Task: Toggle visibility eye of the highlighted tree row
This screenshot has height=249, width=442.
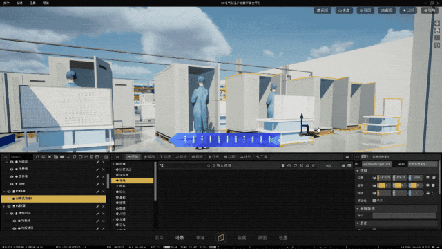Action: click(9, 199)
